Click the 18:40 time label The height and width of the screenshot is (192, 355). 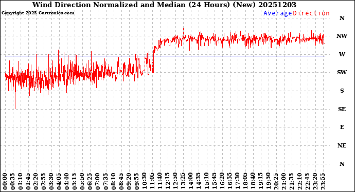pyautogui.click(x=253, y=181)
